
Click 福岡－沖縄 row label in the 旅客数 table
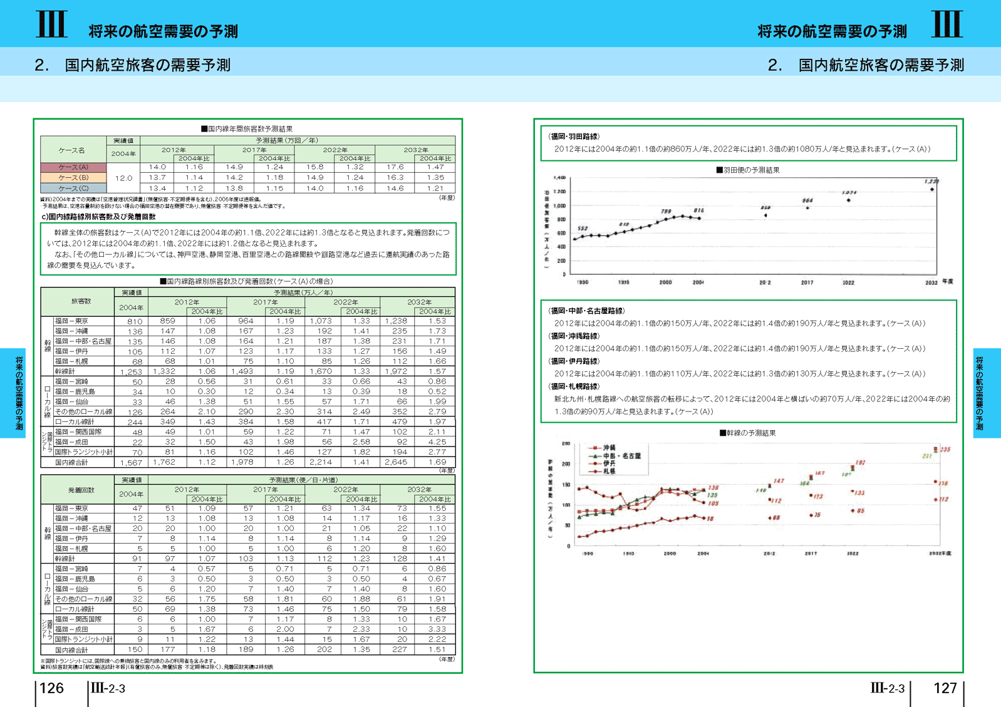click(71, 331)
